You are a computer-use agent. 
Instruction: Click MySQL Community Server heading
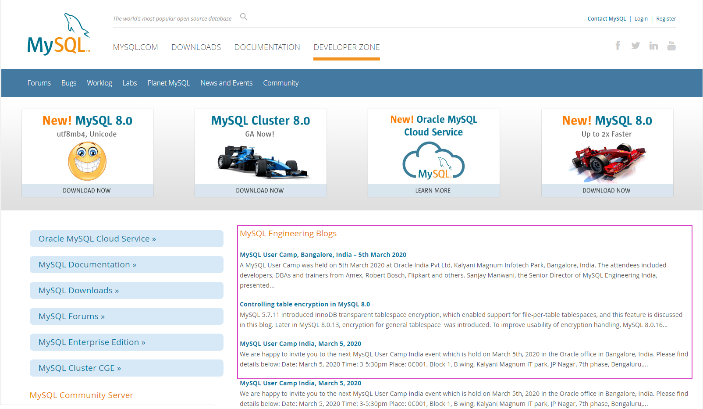tap(82, 395)
